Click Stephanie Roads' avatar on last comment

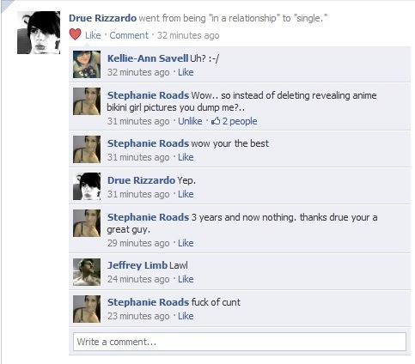(87, 309)
